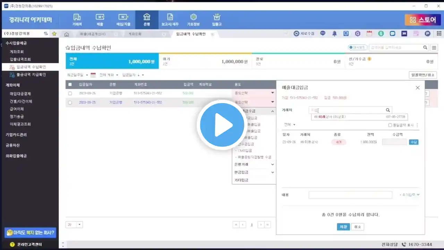Screen dimensions: 444x250
Task: Click the search magnifier in page header
Action: click(425, 48)
